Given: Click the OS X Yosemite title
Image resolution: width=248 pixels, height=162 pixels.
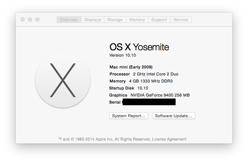Looking at the screenshot, I should (139, 47).
